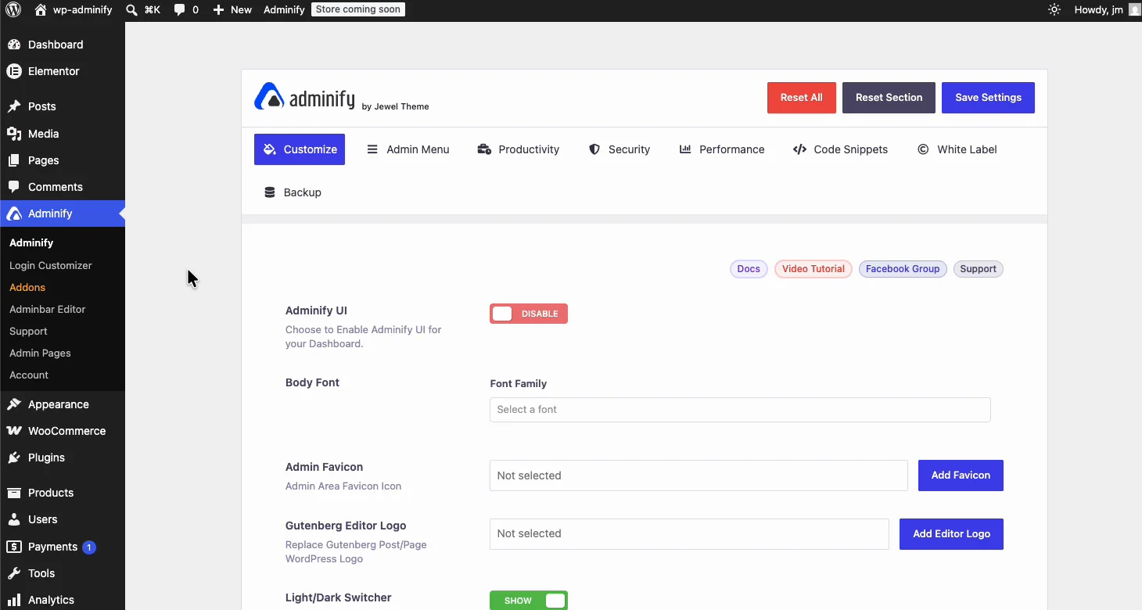
Task: Click the Gutenberg Editor Logo Not selected field
Action: [689, 534]
